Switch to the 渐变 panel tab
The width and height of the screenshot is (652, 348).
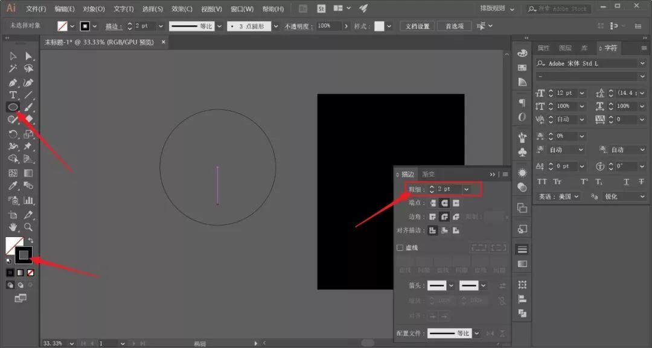click(x=428, y=174)
